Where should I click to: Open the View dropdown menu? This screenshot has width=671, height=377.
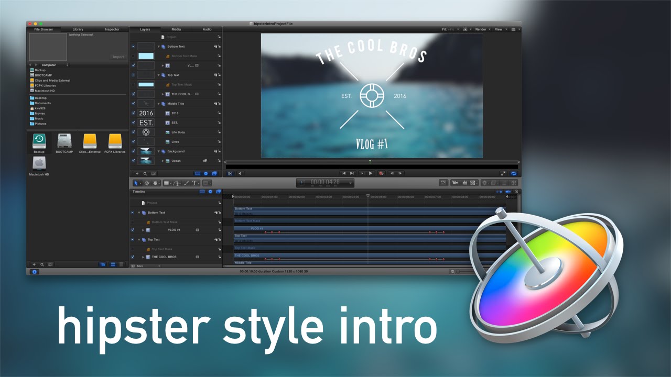500,29
